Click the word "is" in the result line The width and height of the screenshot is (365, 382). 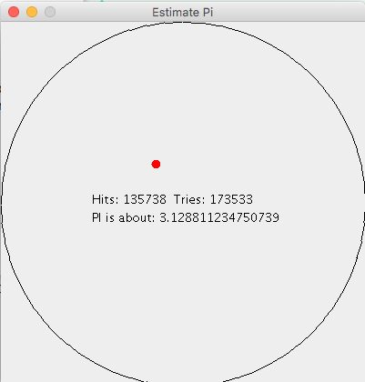(x=110, y=217)
